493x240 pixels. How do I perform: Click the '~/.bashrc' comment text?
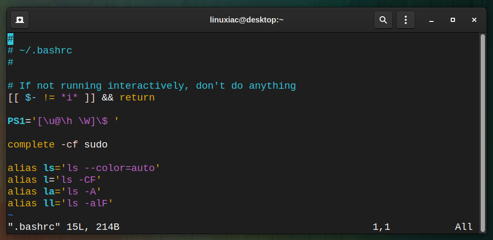click(45, 51)
